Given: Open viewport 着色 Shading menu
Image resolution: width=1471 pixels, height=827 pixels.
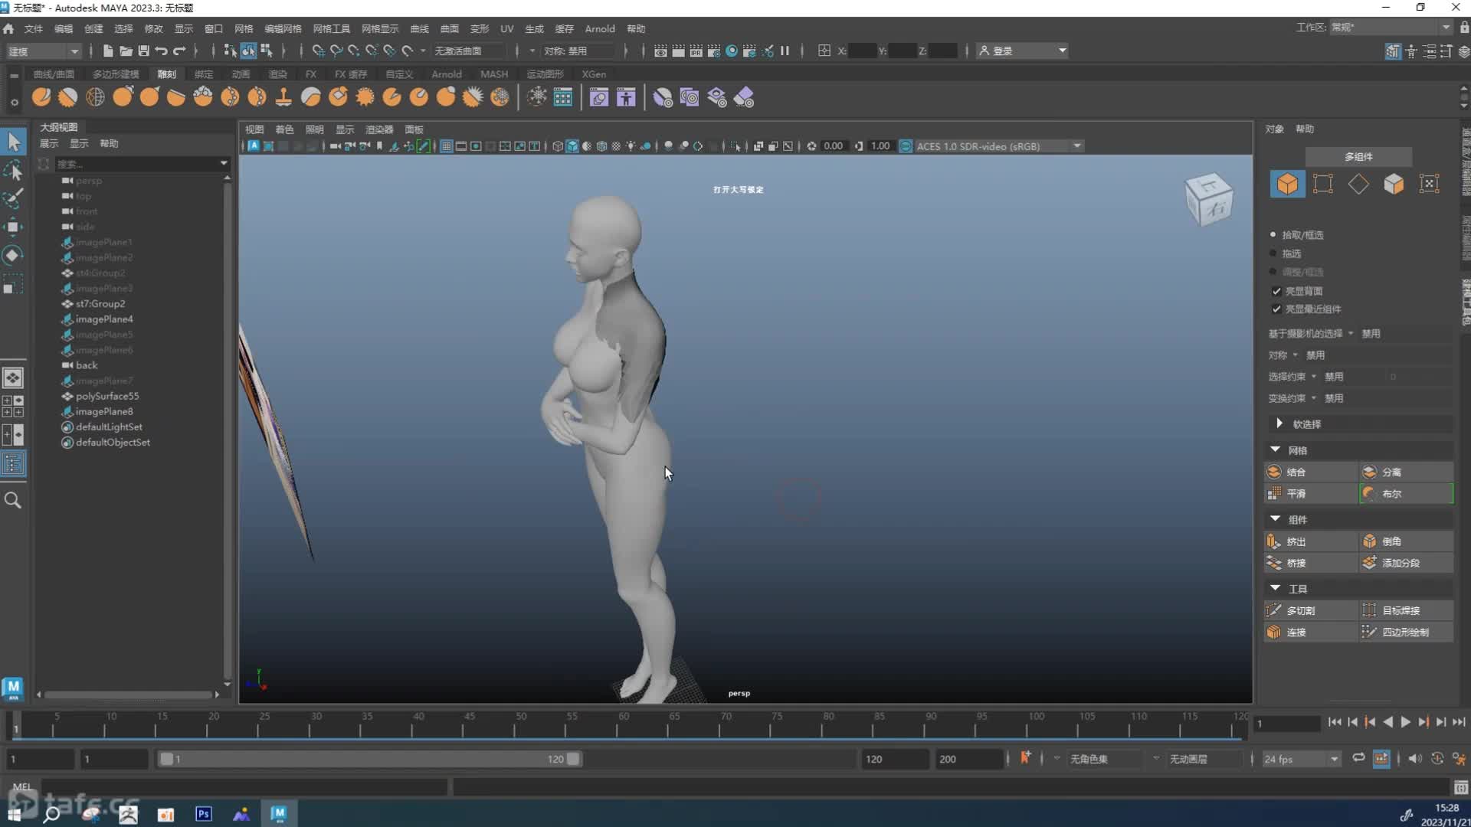Looking at the screenshot, I should coord(284,129).
